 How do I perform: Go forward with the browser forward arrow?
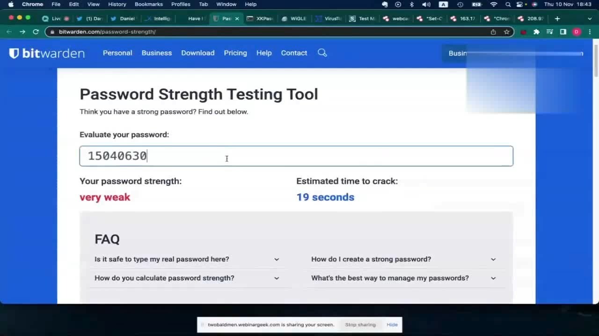click(x=22, y=32)
